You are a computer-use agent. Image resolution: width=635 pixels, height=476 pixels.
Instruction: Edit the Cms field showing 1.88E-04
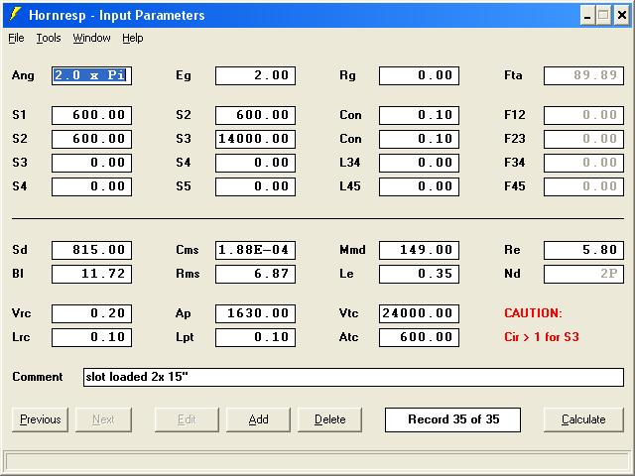tap(255, 250)
